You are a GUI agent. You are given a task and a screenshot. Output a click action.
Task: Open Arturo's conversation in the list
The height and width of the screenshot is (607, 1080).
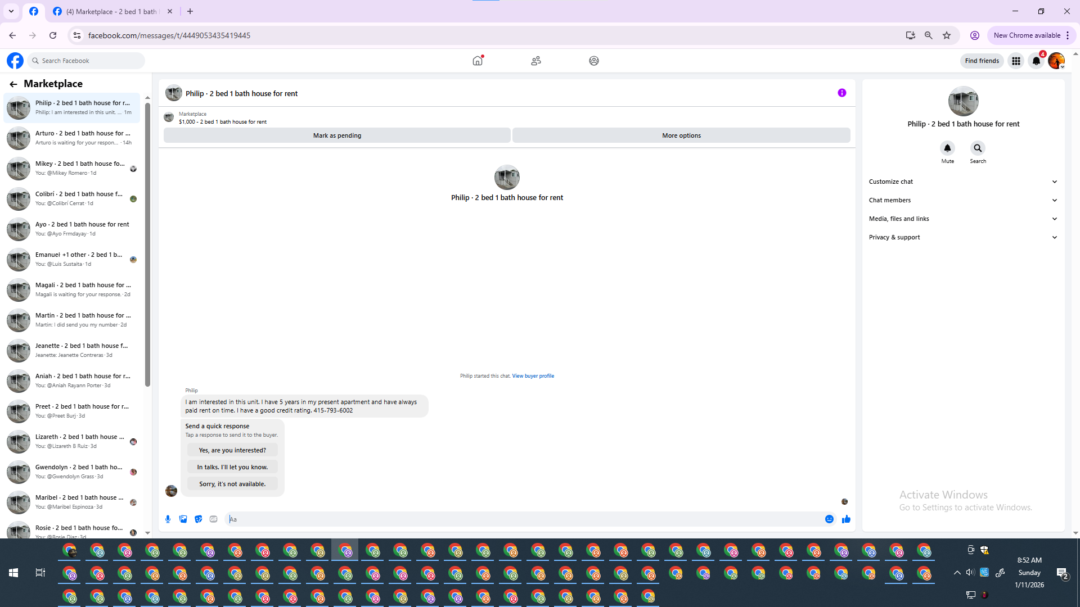click(x=73, y=138)
